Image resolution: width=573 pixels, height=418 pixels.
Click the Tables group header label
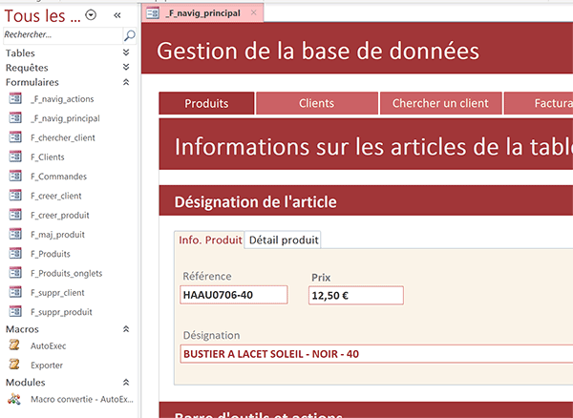[x=20, y=52]
